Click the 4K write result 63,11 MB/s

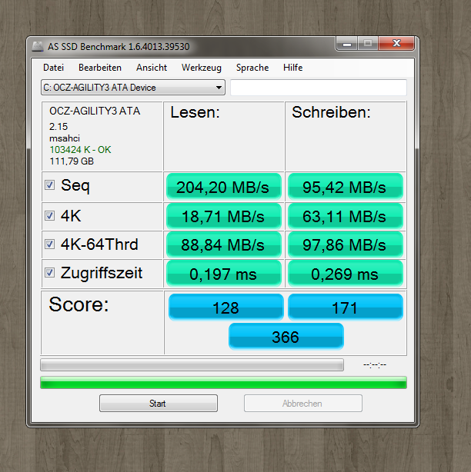pos(346,216)
